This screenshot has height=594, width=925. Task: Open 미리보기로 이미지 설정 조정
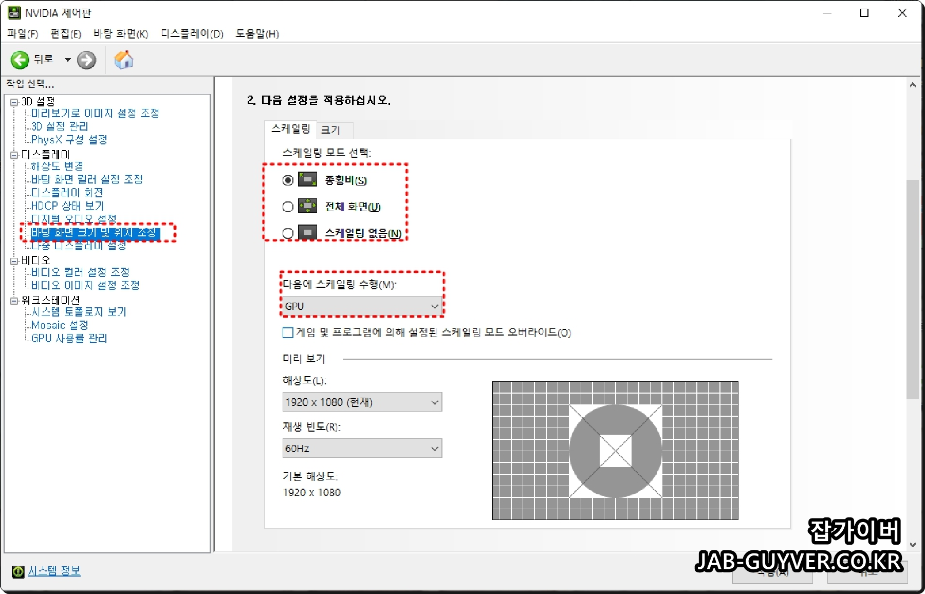click(95, 113)
